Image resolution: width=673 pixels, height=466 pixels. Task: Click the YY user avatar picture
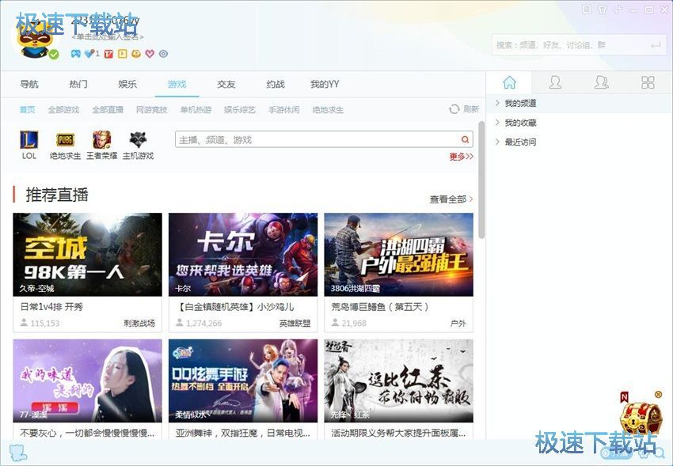point(36,40)
